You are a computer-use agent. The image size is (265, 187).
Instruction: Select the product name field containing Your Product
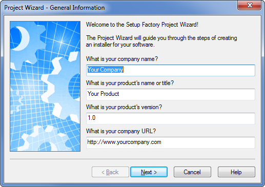click(171, 94)
